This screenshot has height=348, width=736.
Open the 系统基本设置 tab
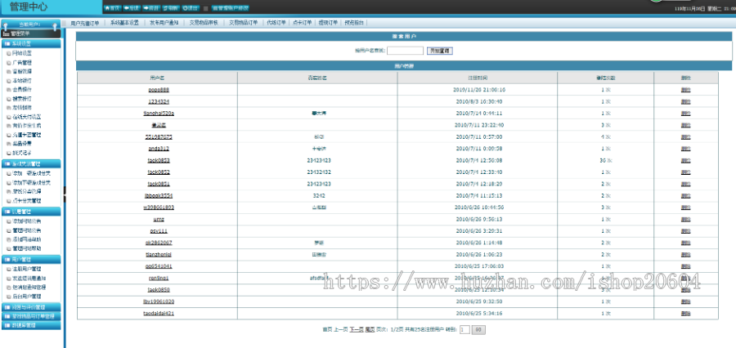click(x=125, y=23)
